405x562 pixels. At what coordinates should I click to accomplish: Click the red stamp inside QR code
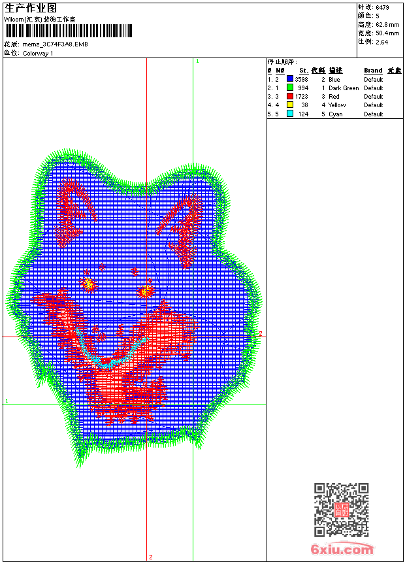click(342, 510)
